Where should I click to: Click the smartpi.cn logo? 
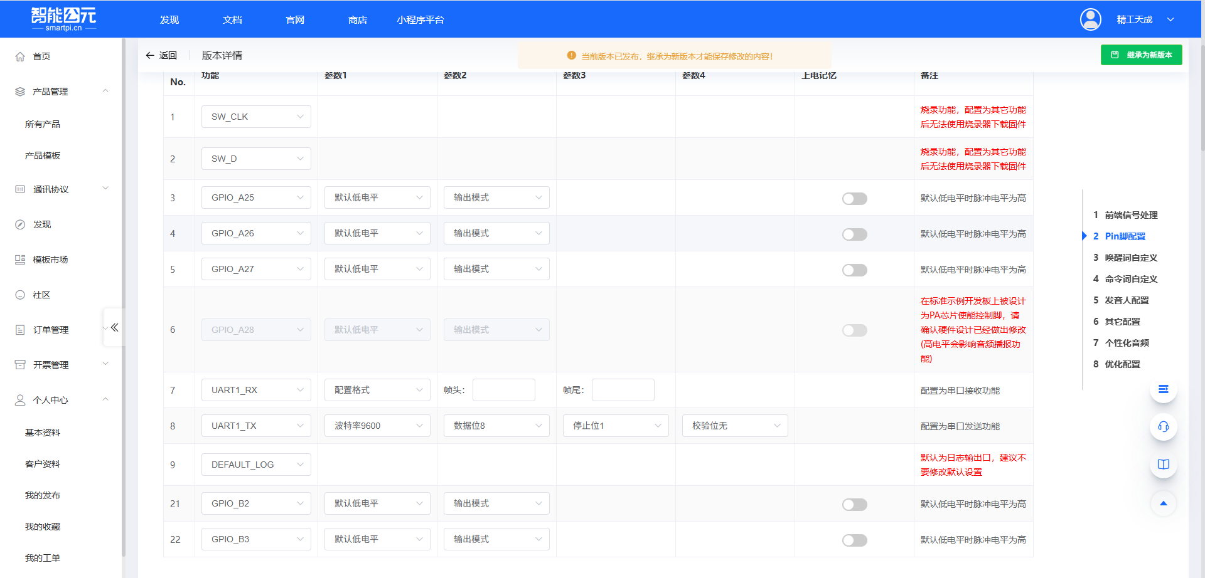point(63,19)
